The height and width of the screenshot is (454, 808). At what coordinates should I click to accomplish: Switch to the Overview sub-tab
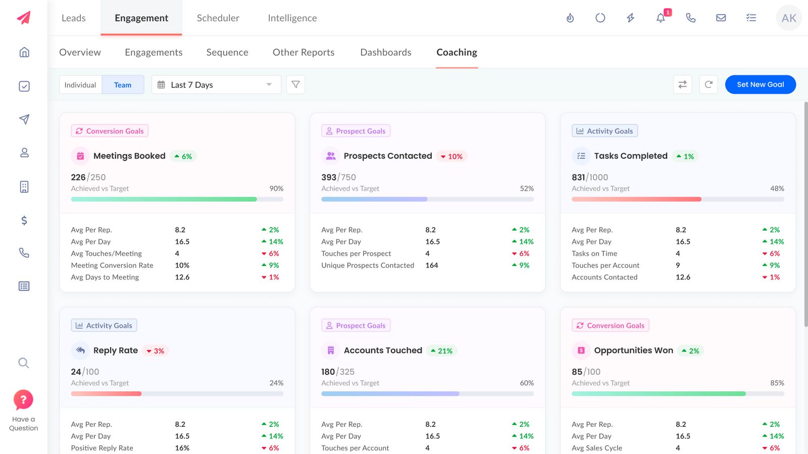tap(80, 52)
